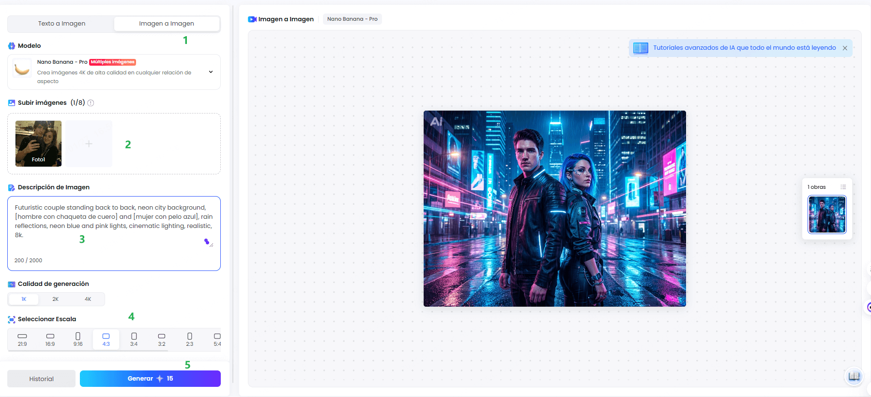Select the 5:4 aspect ratio
This screenshot has width=871, height=397.
(x=217, y=340)
